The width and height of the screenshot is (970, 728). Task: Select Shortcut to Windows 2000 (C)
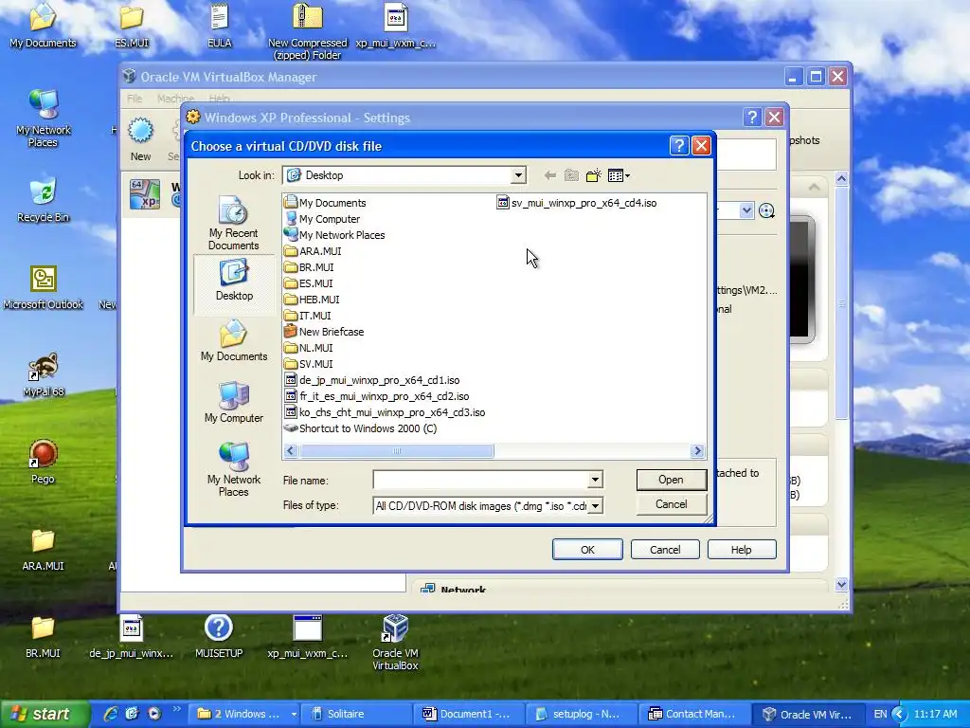pyautogui.click(x=361, y=428)
